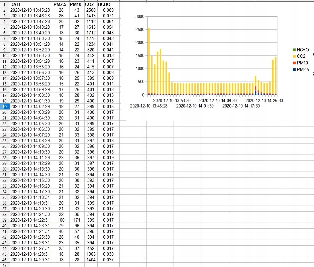Click the HCHO cell showing 0.089
This screenshot has height=267, width=314.
pos(108,10)
